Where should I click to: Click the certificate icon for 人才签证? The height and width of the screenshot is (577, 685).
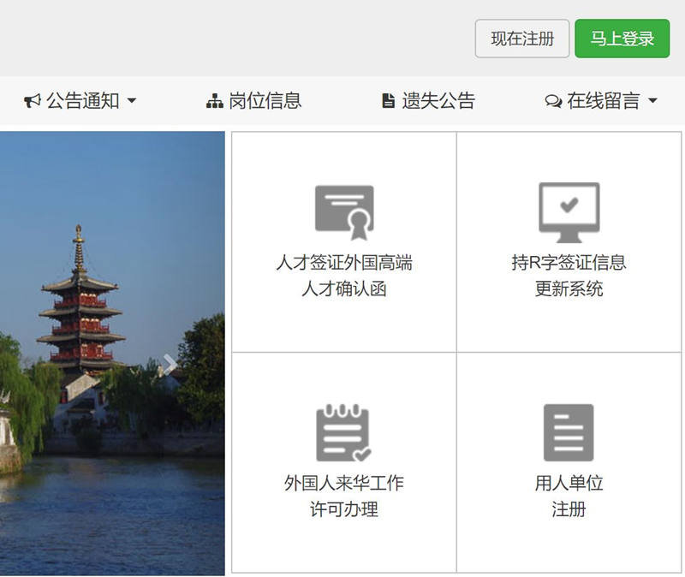pyautogui.click(x=344, y=212)
